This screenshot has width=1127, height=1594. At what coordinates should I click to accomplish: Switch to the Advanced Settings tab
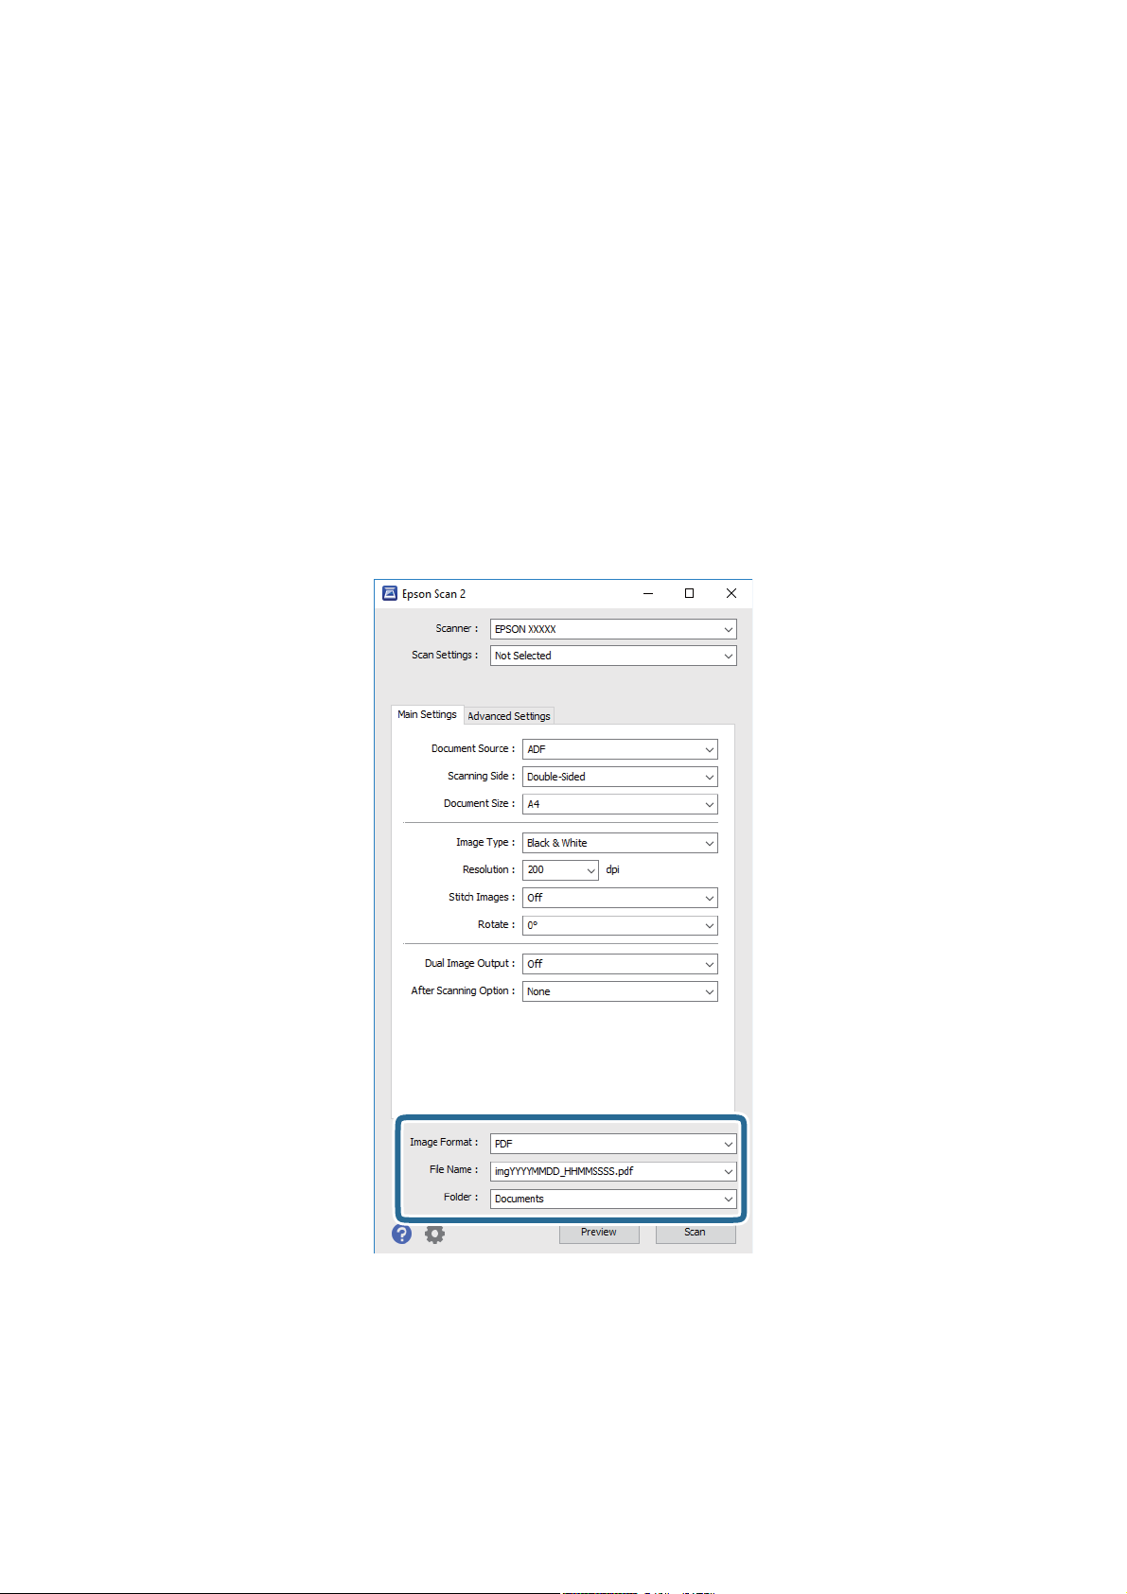tap(508, 716)
